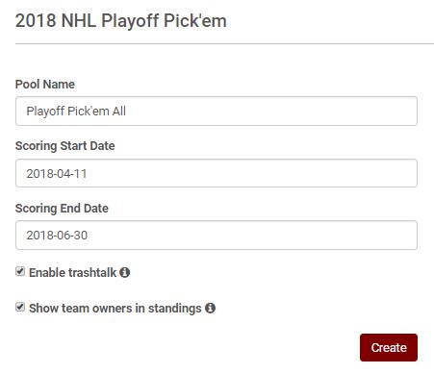Viewport: 434px width, 374px height.
Task: Click the 2018-06-30 date value
Action: coord(57,236)
